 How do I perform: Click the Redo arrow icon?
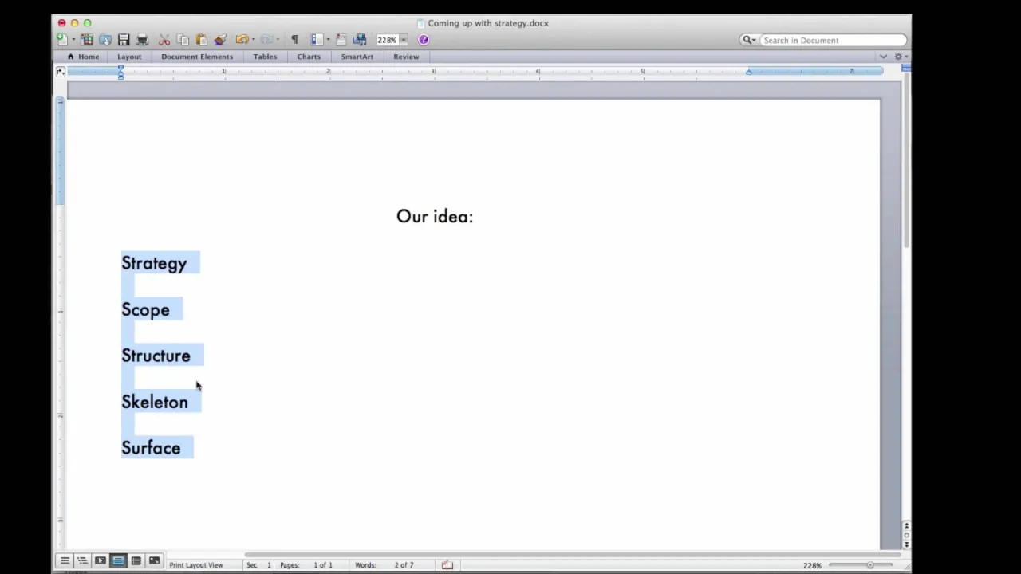266,40
